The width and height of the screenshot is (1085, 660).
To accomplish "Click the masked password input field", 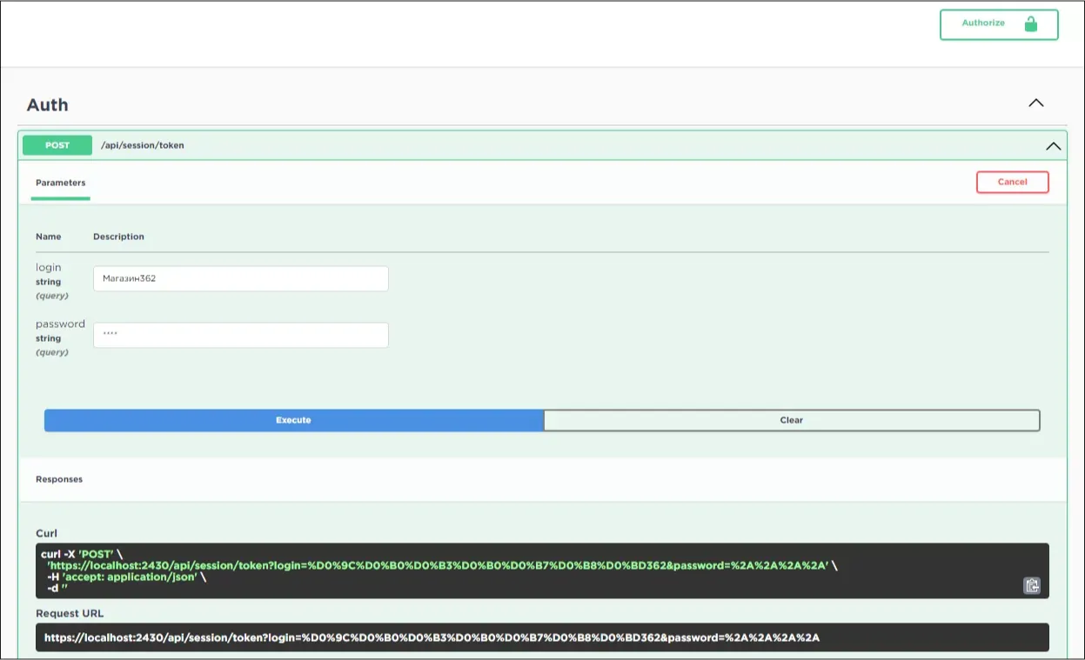I will 240,335.
